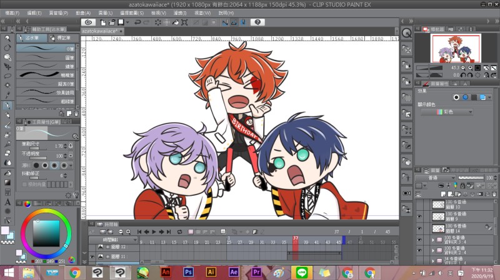Select the Lasso selection tool
The image size is (500, 280).
pos(7,76)
